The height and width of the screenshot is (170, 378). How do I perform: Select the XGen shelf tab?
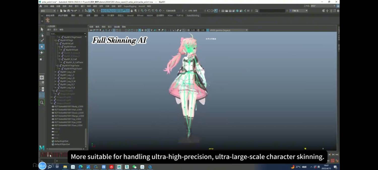[170, 15]
